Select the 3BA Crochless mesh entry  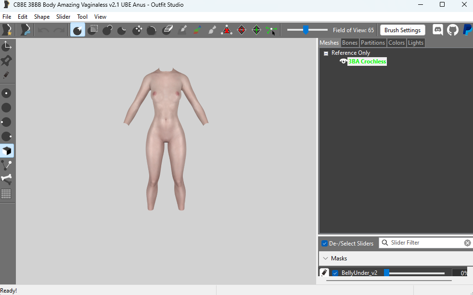coord(367,61)
